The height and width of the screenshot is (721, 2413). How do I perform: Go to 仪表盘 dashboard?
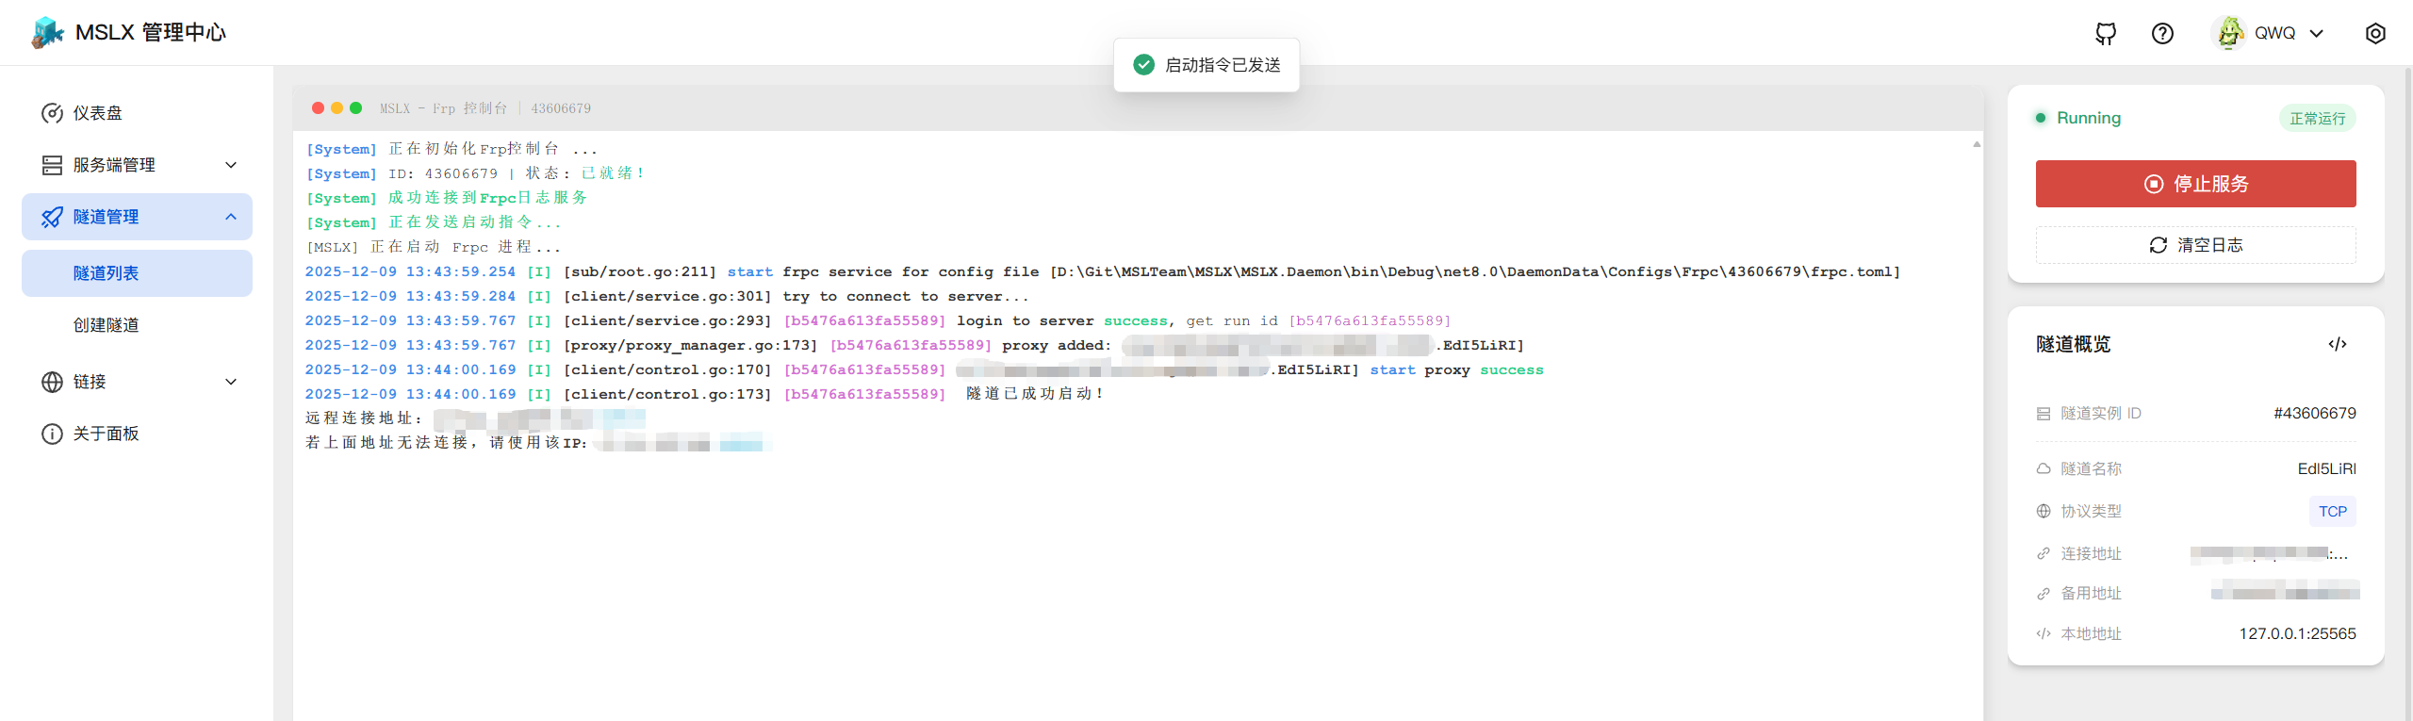click(x=98, y=113)
